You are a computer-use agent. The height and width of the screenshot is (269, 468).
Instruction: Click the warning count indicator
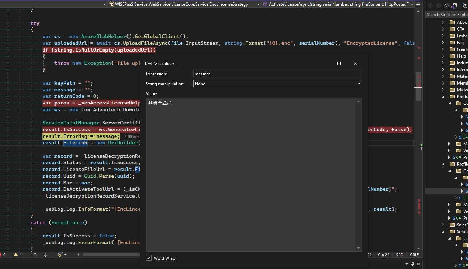[17, 255]
